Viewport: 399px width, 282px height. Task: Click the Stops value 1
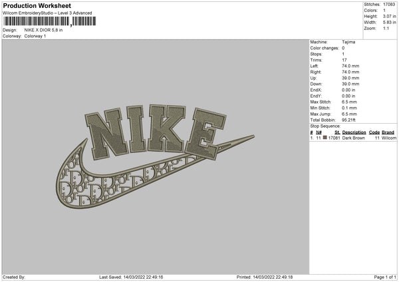click(x=343, y=54)
